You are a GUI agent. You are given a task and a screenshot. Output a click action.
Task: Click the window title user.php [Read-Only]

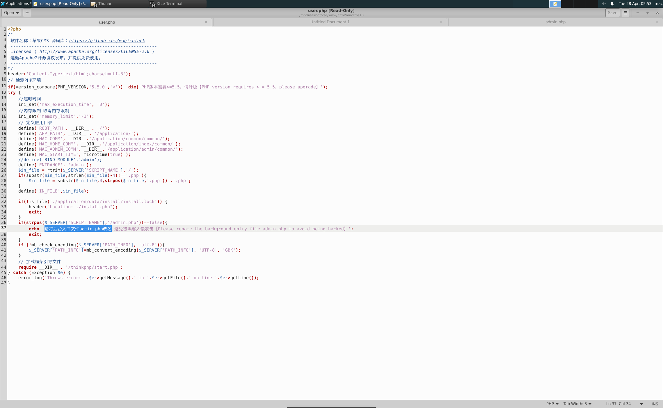coord(331,10)
